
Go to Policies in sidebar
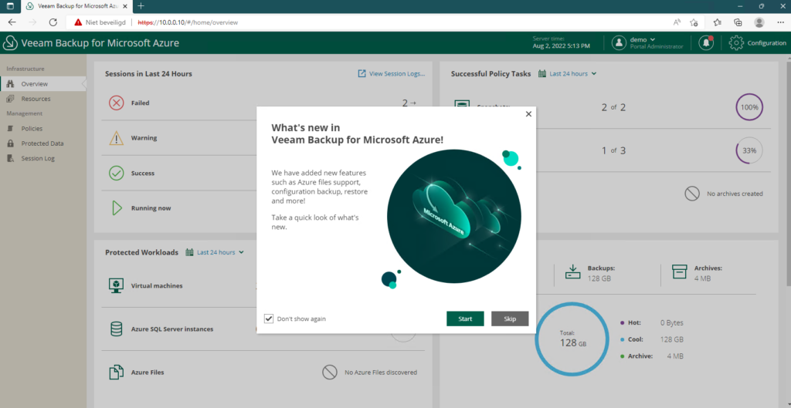pyautogui.click(x=32, y=129)
